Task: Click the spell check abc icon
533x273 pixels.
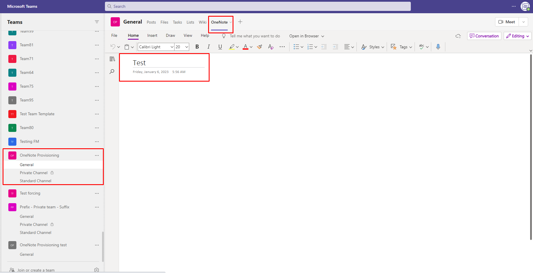Action: [421, 47]
